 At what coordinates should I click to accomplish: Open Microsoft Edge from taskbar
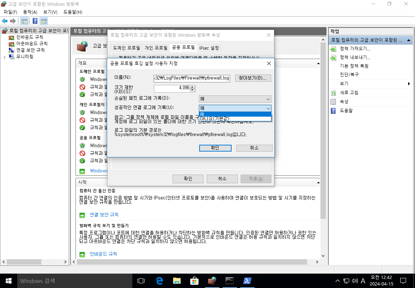click(159, 281)
